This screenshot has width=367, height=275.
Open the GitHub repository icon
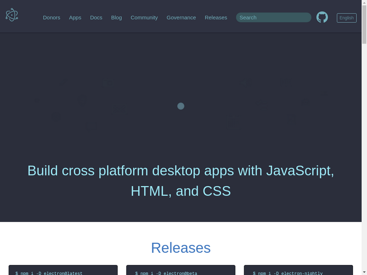click(x=322, y=17)
